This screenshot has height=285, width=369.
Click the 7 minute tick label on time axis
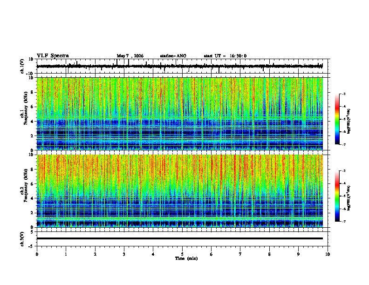[240, 254]
